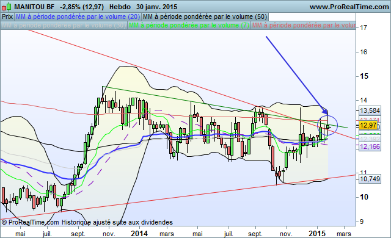Click the ProRealTime.com copyright text

(30, 222)
